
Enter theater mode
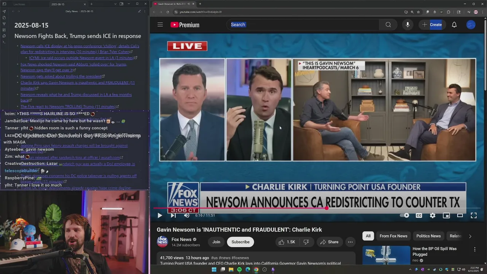(x=460, y=215)
